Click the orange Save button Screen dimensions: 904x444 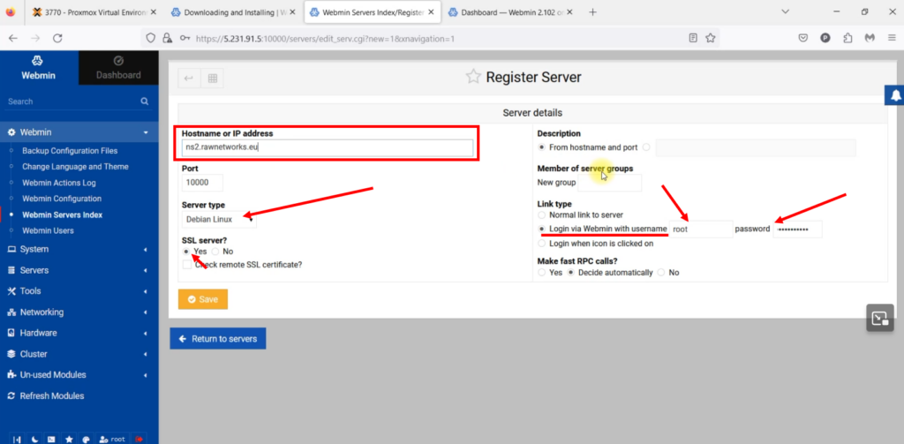coord(202,299)
